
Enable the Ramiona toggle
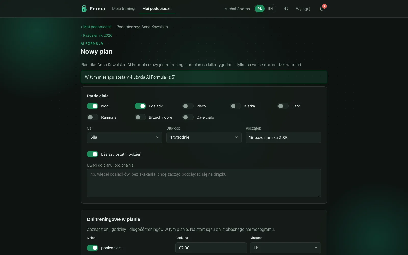(93, 117)
